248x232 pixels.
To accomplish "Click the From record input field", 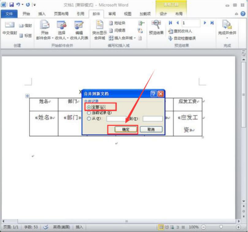I will click(116, 119).
